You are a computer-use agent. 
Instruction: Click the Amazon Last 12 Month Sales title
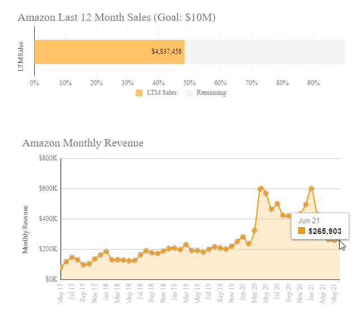click(117, 17)
